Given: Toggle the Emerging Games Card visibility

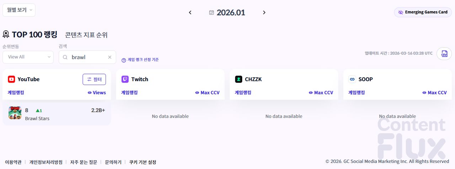Looking at the screenshot, I should [x=423, y=12].
